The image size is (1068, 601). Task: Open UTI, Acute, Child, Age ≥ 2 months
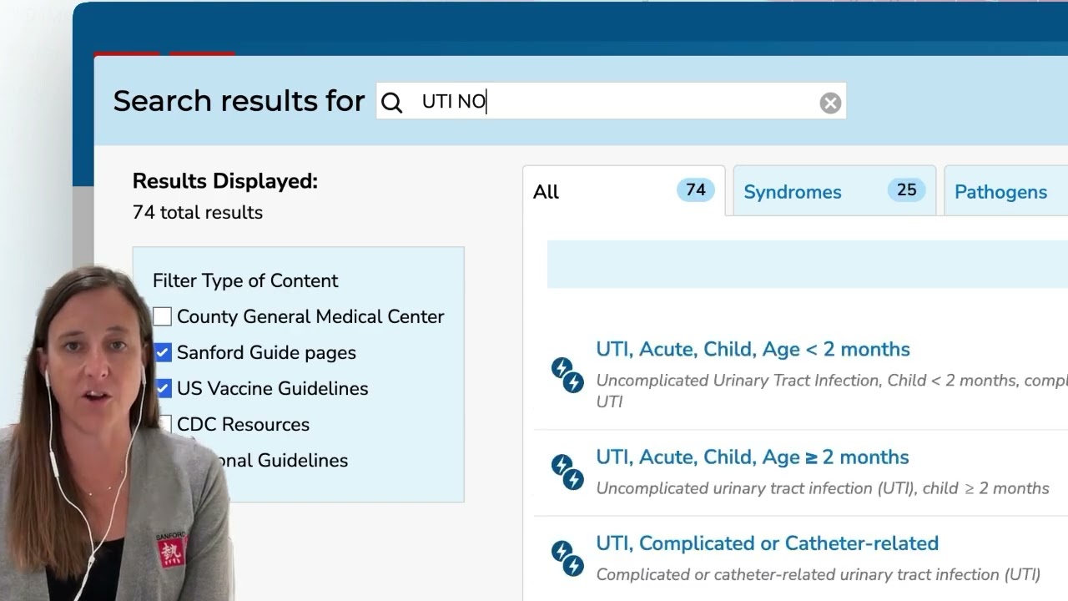tap(753, 457)
